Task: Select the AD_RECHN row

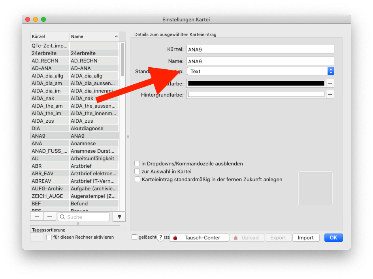Action: tap(74, 61)
